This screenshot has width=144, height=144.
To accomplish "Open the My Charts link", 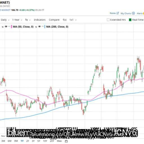I will (126, 13).
